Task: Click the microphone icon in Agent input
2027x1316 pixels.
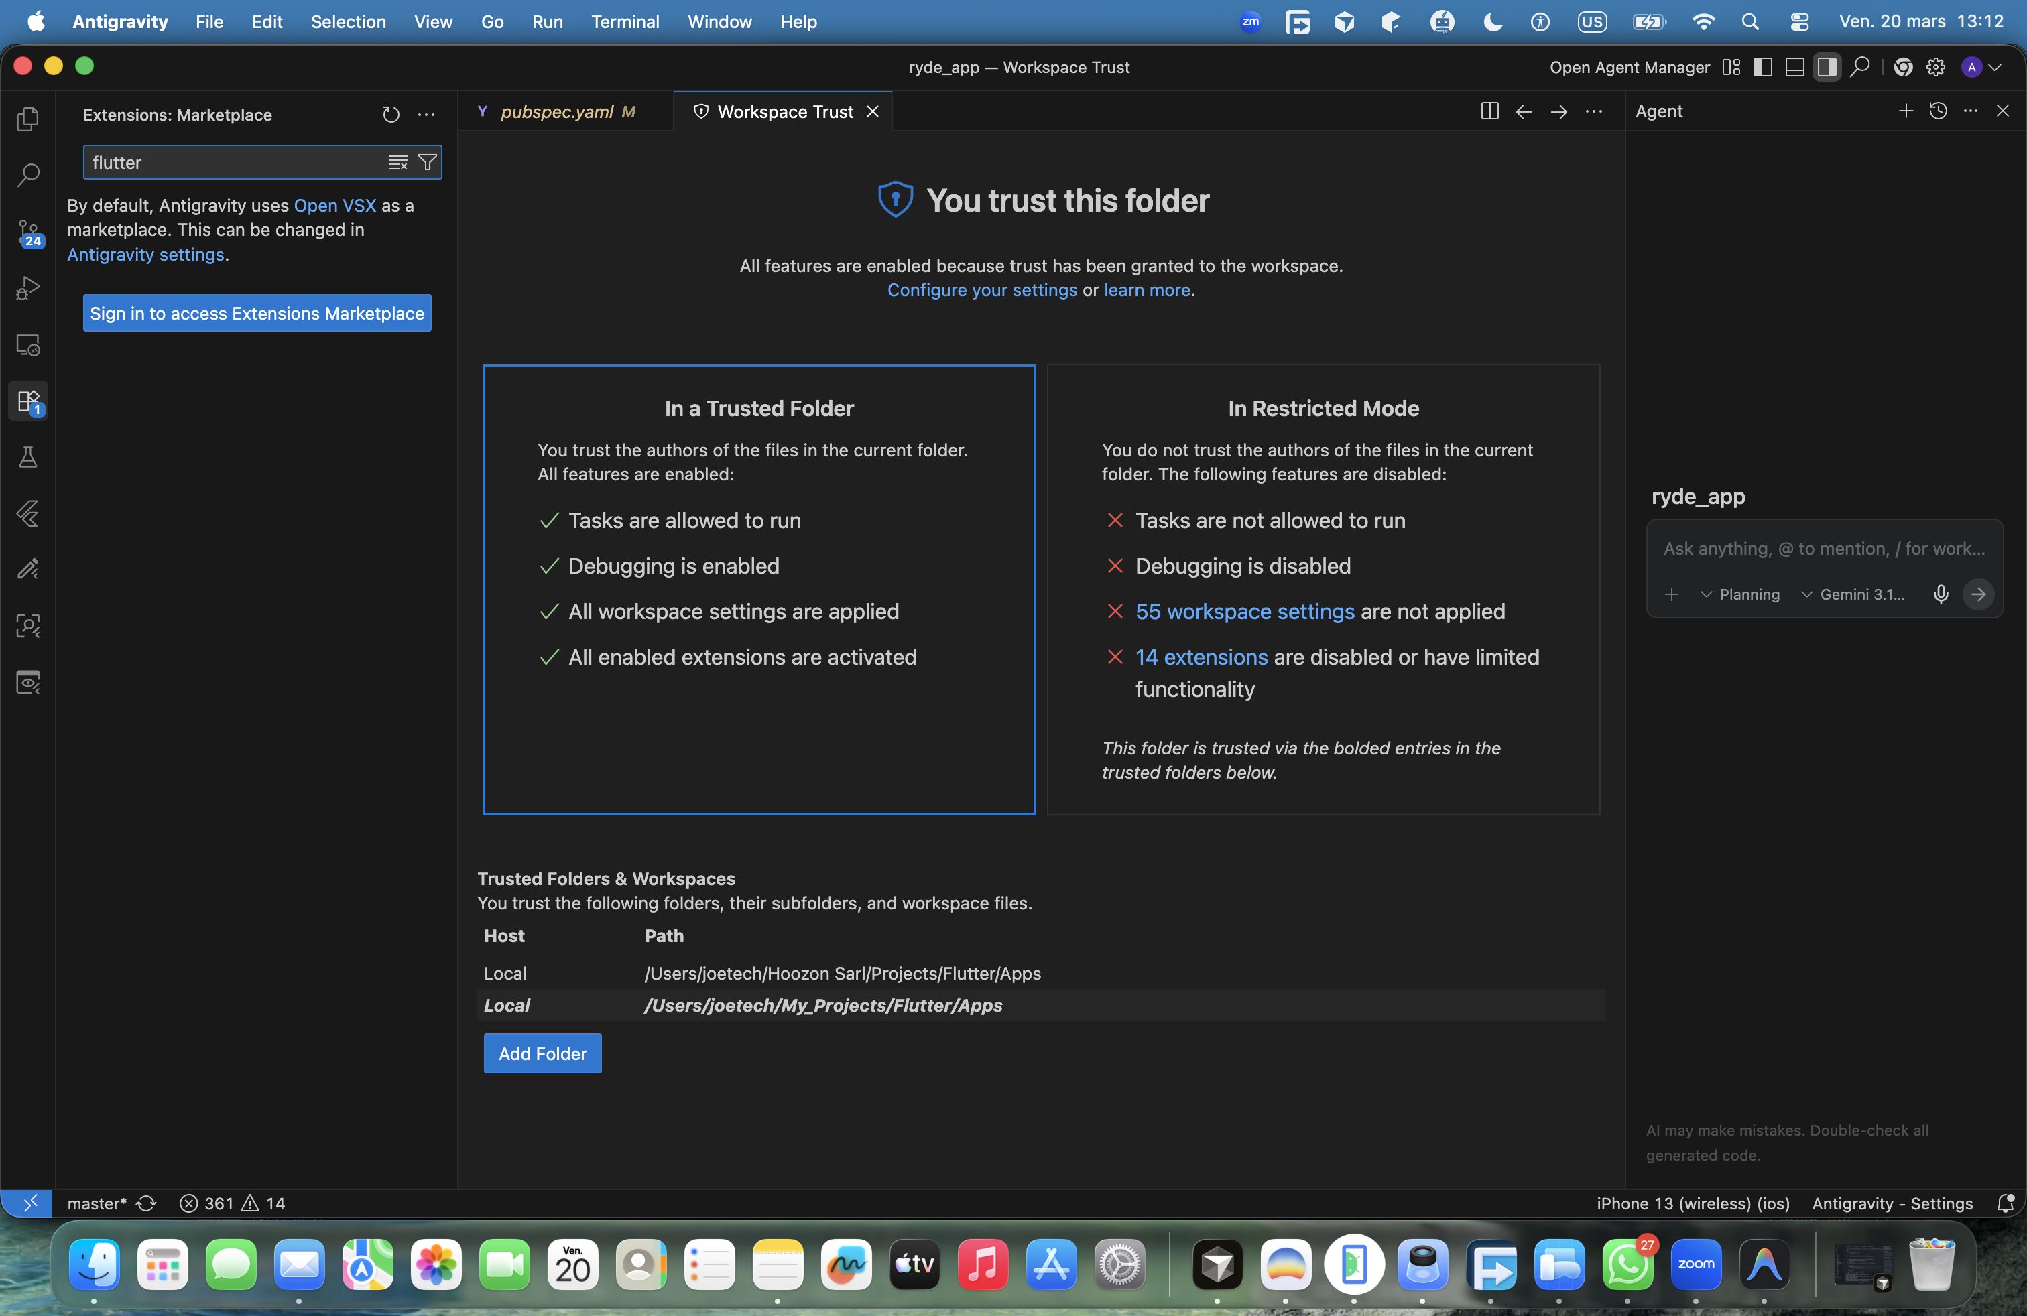Action: (1940, 594)
